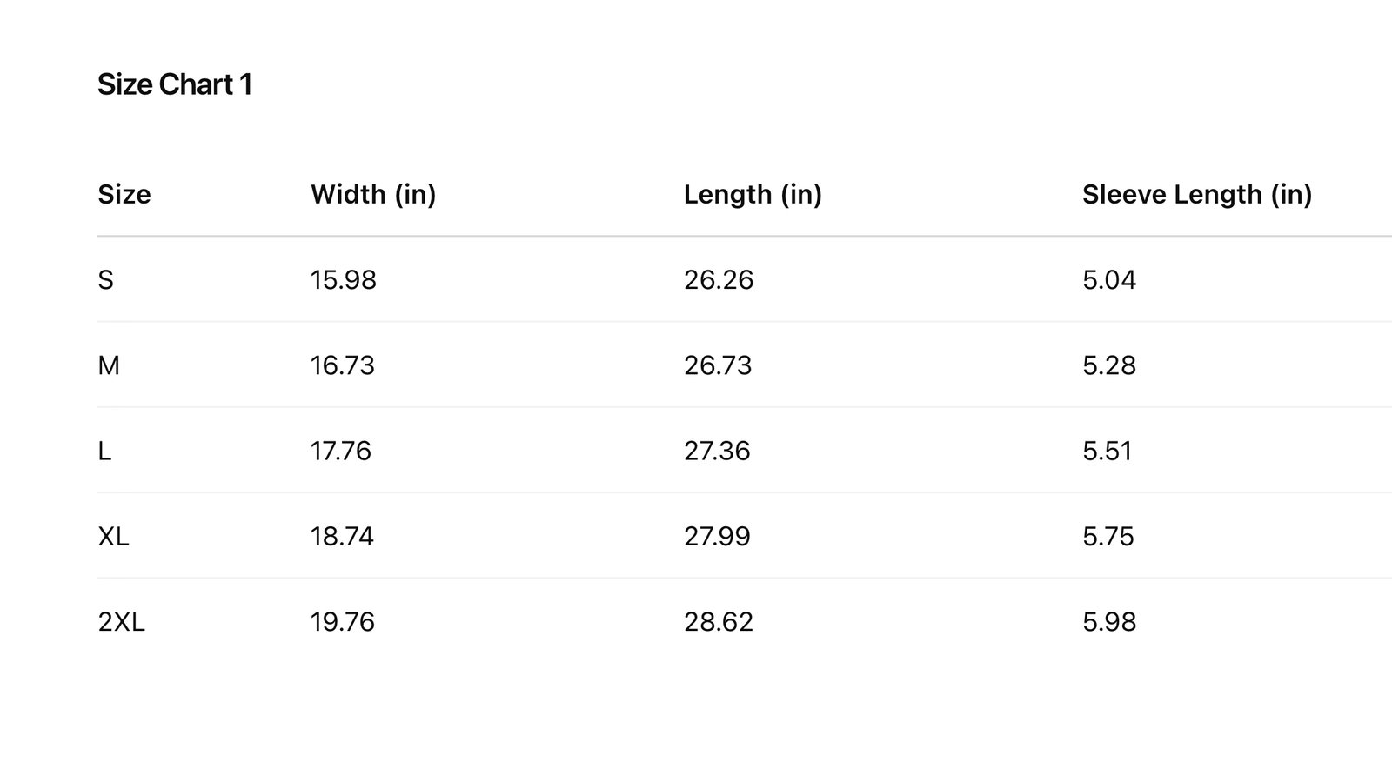Image resolution: width=1392 pixels, height=783 pixels.
Task: Select the L size row label
Action: point(104,451)
